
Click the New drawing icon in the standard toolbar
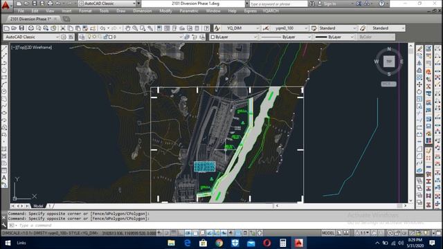(x=7, y=28)
